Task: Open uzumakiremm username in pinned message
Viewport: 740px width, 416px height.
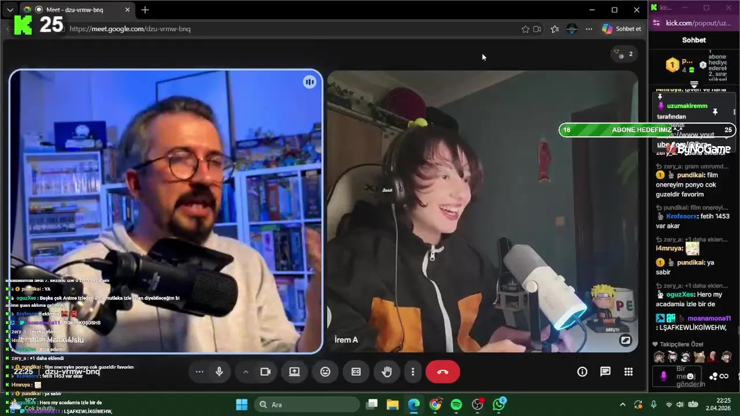Action: coord(687,106)
